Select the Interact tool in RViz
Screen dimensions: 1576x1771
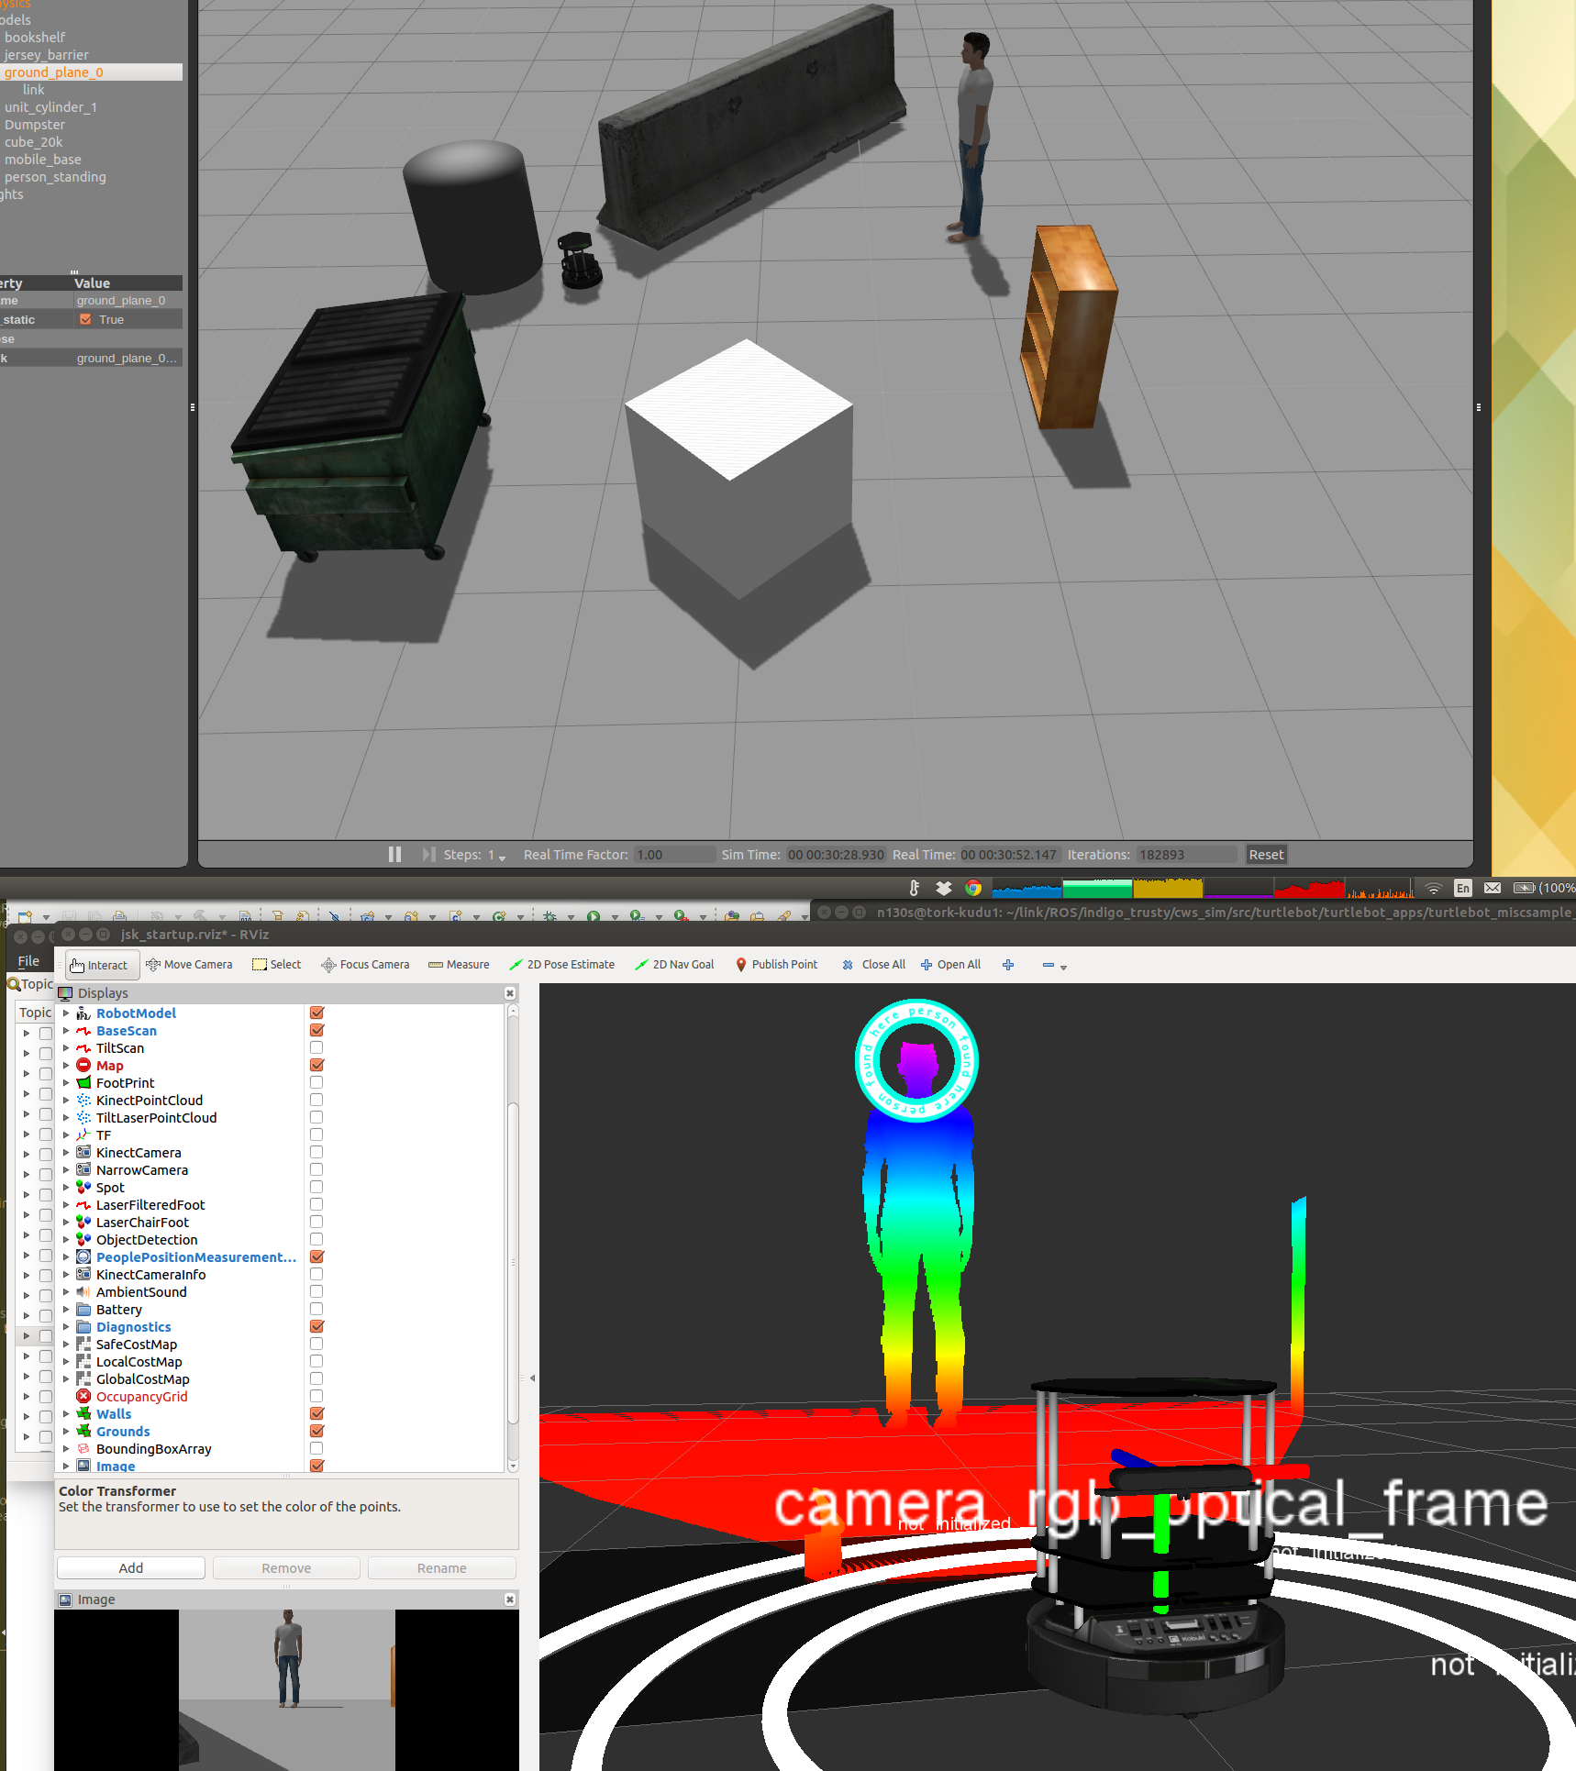(x=100, y=965)
